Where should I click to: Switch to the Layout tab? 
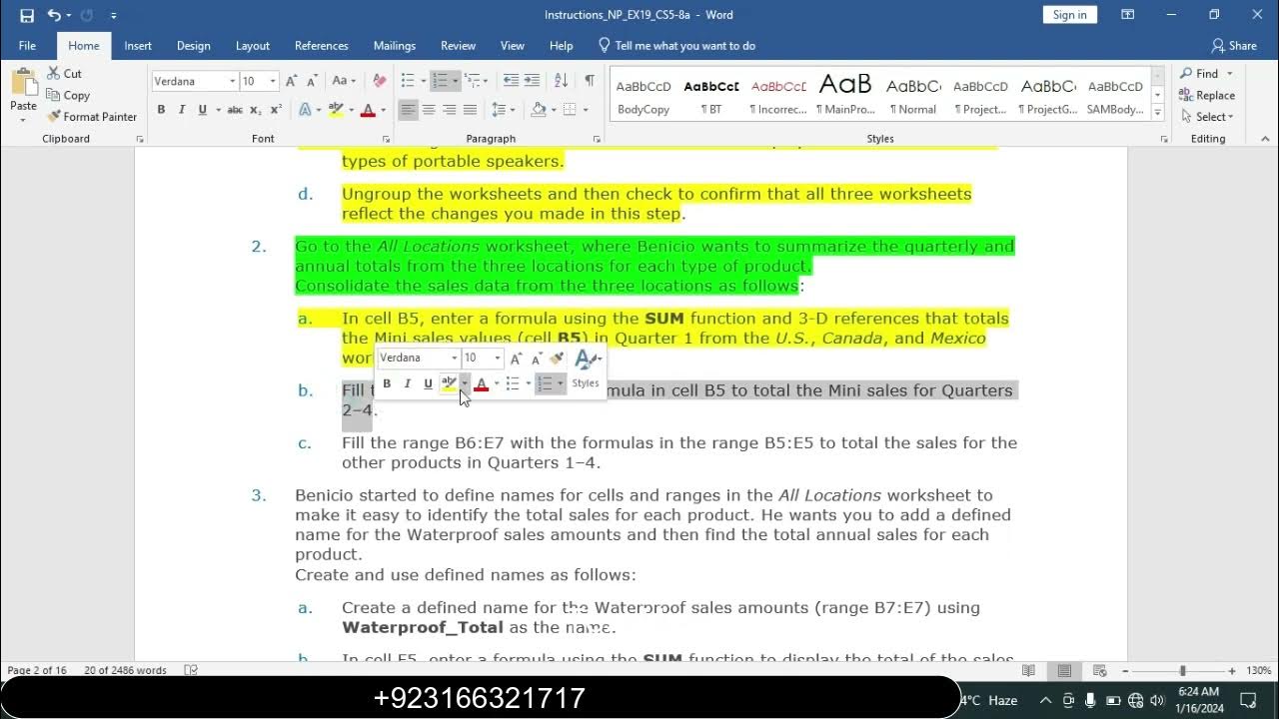click(253, 46)
